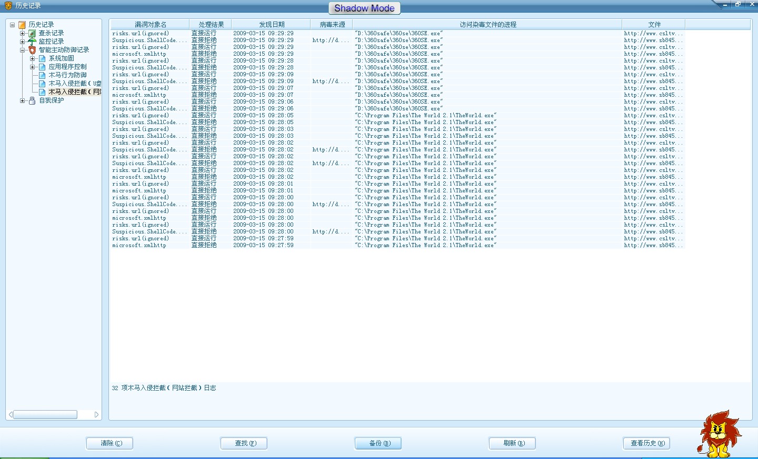Open the 查看历史(H) button
Viewport: 758px width, 459px height.
[x=646, y=443]
